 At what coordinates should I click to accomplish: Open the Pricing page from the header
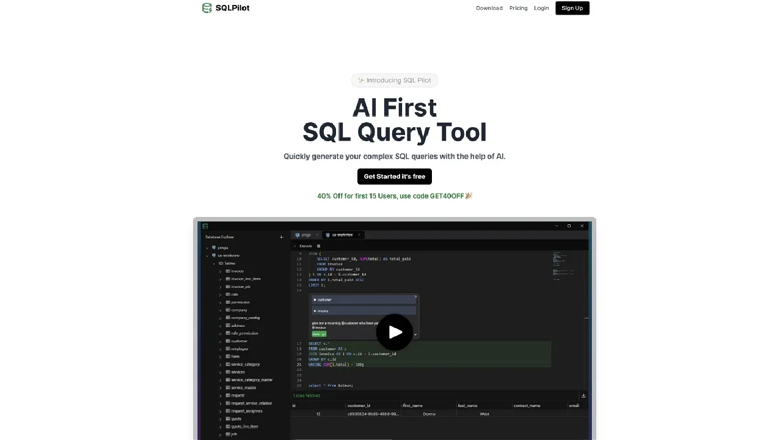click(x=518, y=8)
